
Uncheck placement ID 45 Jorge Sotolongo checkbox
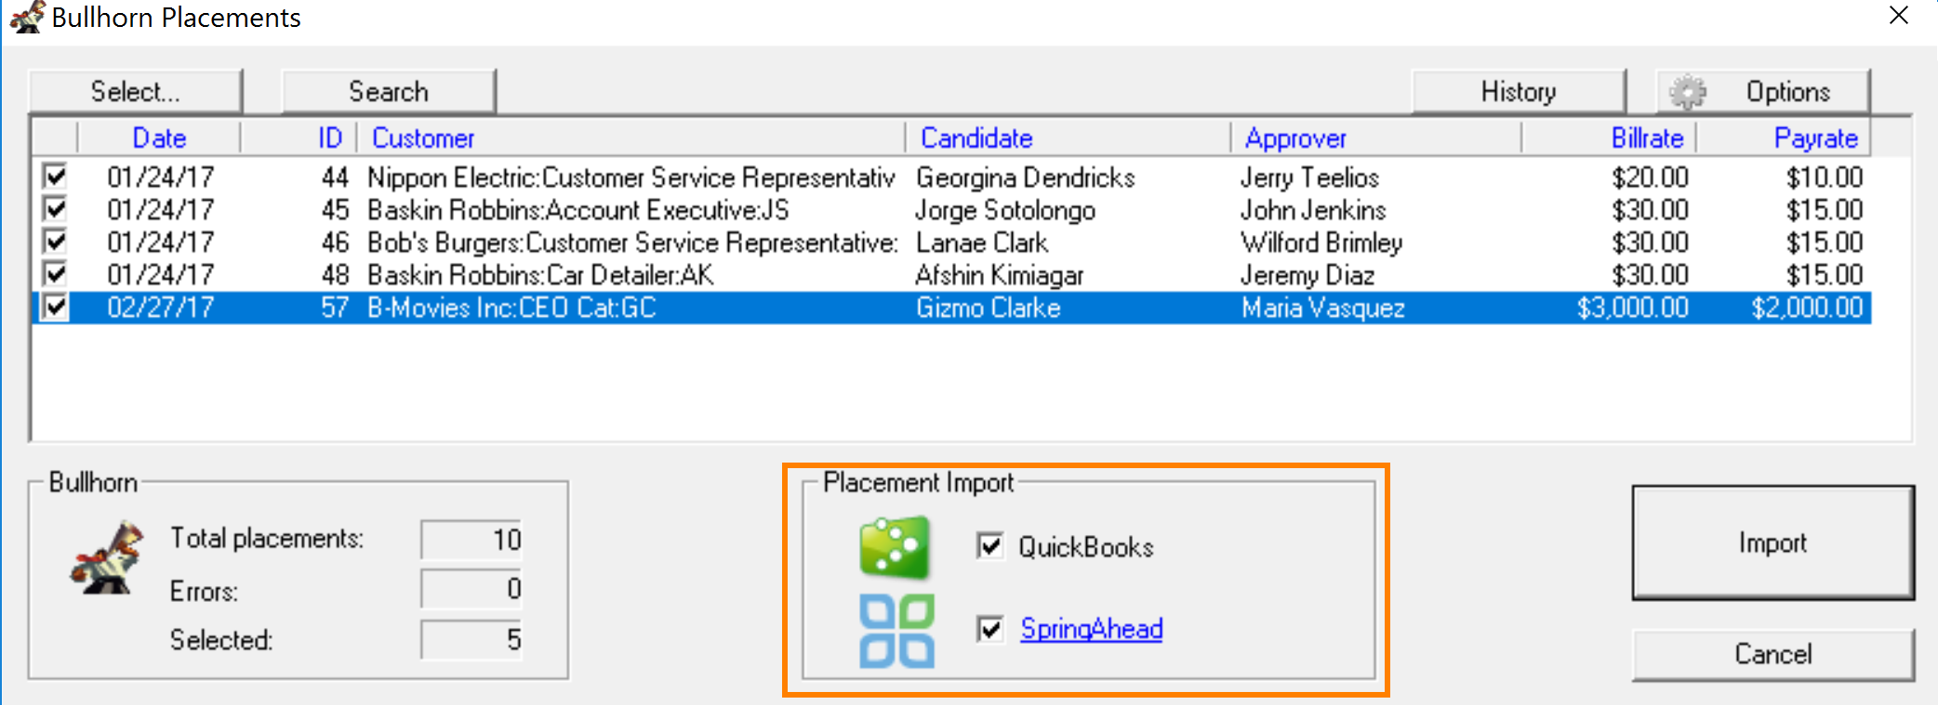(x=56, y=209)
